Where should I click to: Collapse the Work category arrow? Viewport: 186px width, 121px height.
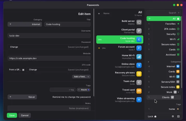coord(179,92)
